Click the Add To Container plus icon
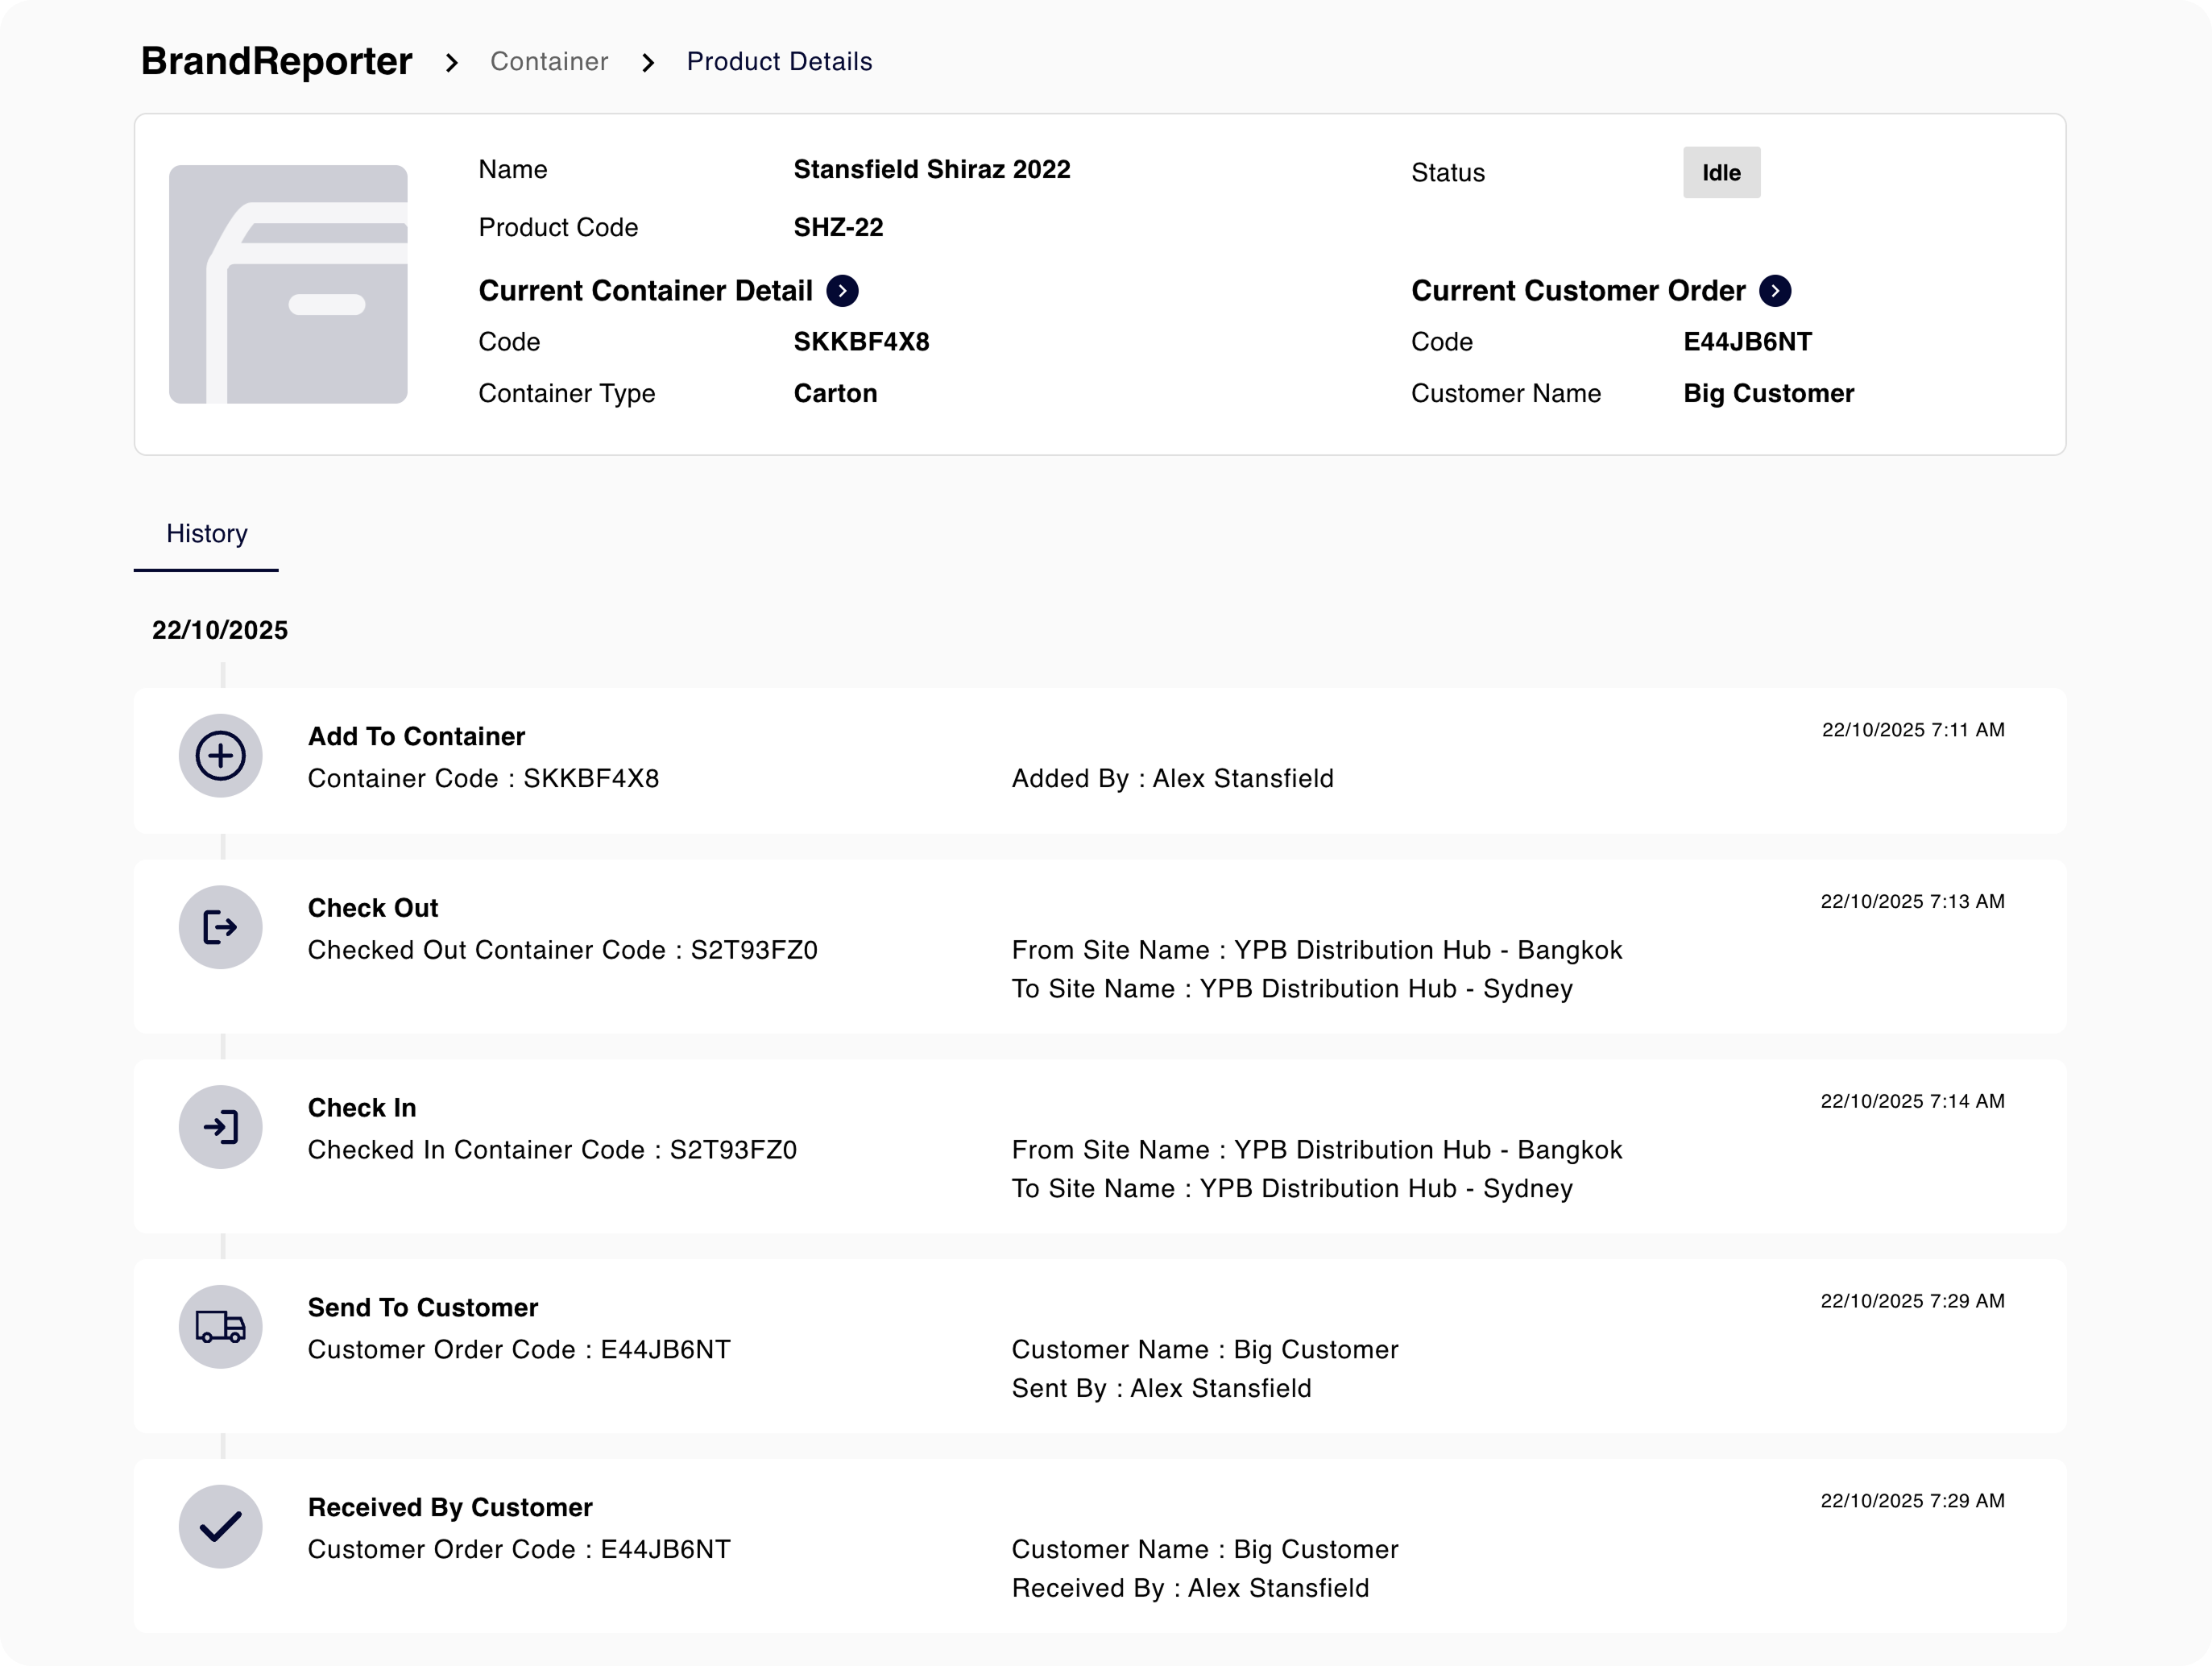2212x1666 pixels. (221, 755)
